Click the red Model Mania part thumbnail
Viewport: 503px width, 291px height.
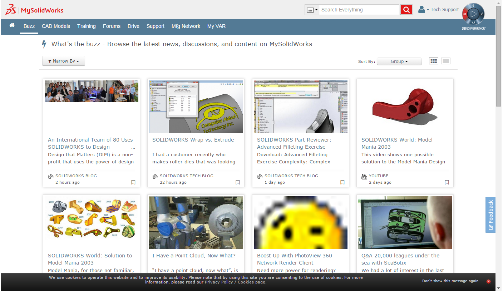(405, 107)
